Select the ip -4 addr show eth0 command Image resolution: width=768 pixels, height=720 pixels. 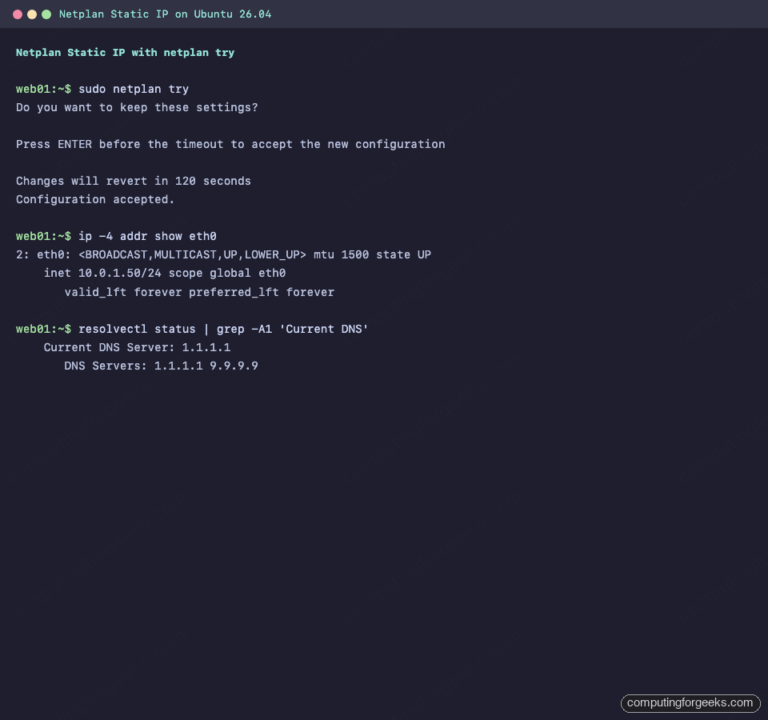(x=148, y=236)
